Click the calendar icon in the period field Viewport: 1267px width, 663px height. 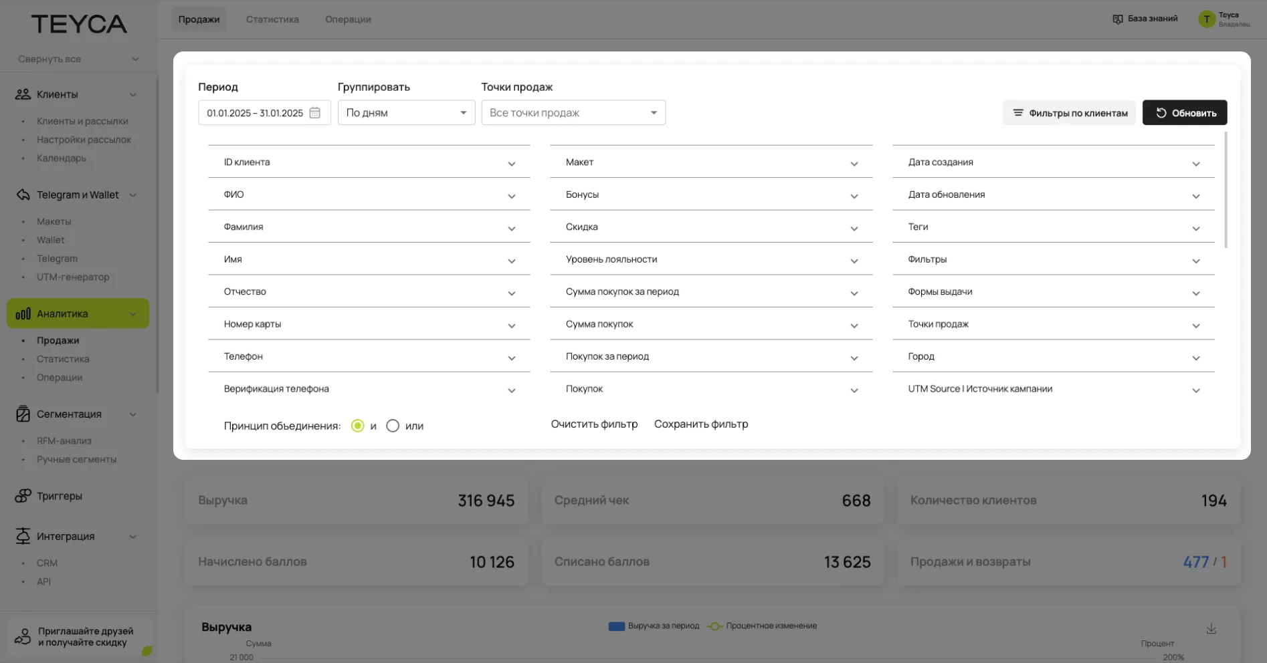(315, 113)
